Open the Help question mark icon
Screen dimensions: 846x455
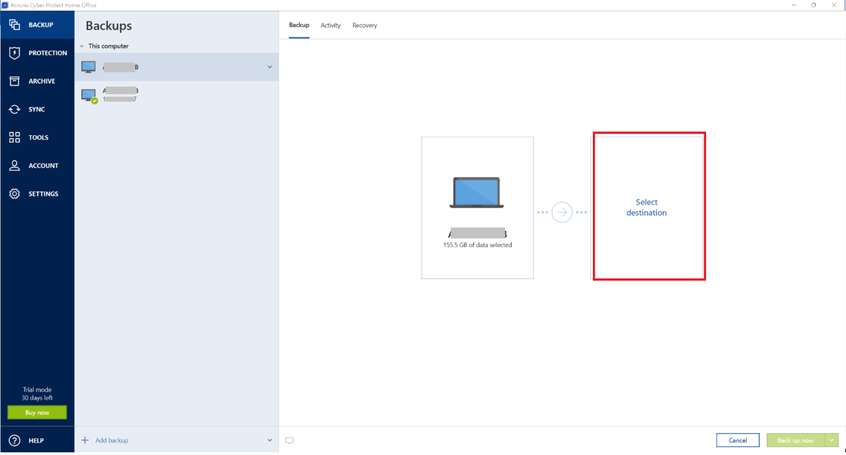[15, 440]
